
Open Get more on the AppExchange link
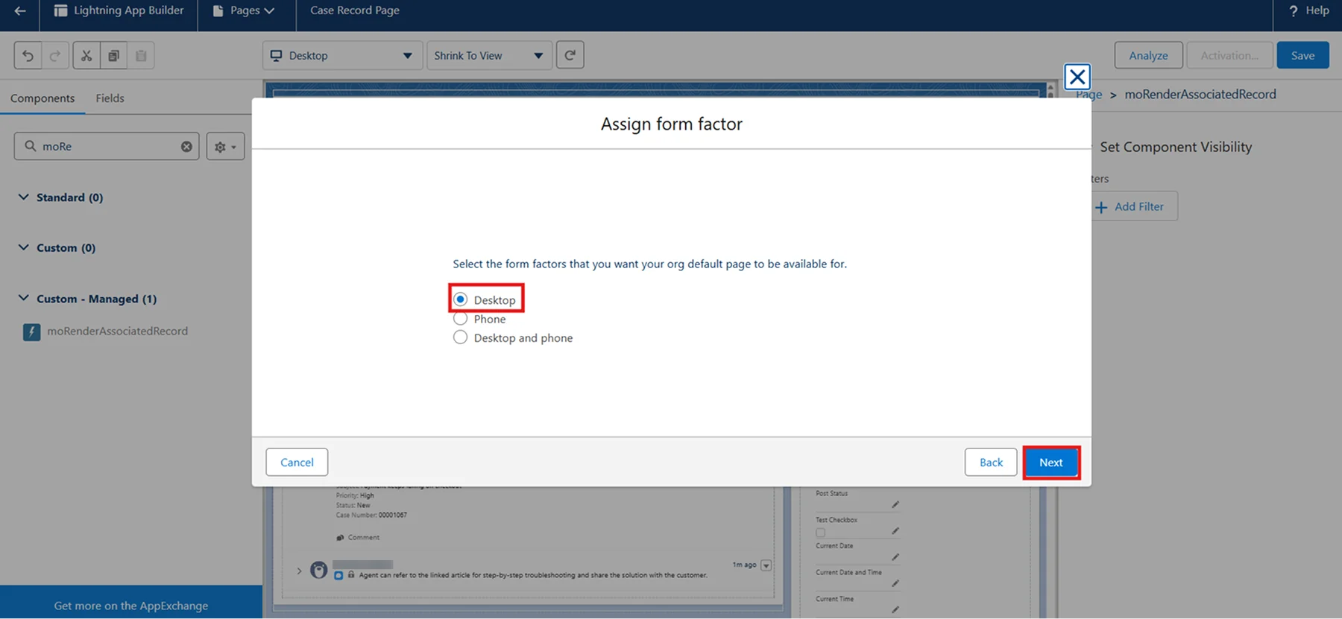click(x=131, y=606)
